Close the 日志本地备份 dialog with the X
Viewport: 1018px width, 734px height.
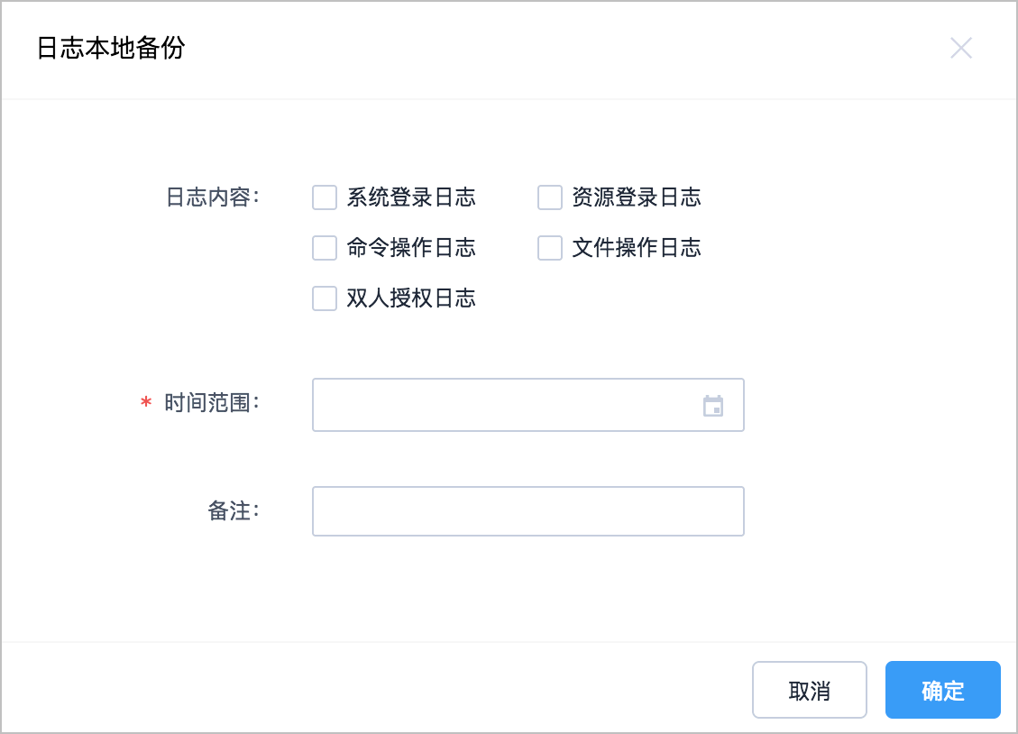point(961,48)
